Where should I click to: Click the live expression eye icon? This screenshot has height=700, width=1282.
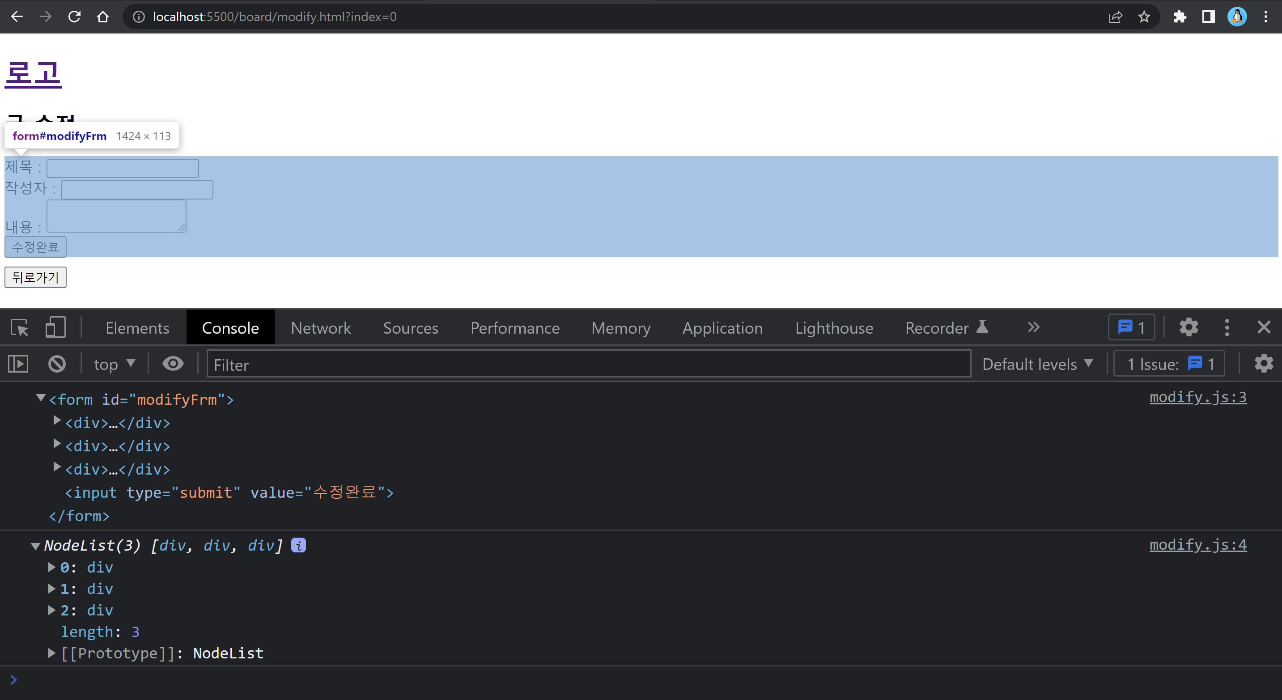[173, 364]
